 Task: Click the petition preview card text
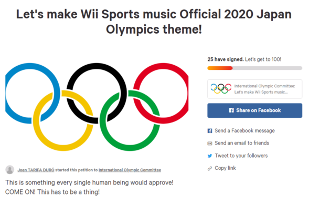click(265, 89)
